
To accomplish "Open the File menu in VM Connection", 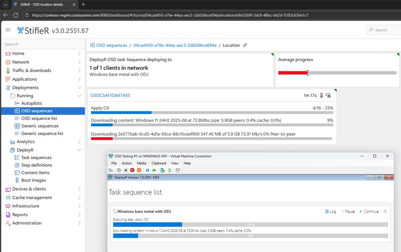I will pos(114,163).
